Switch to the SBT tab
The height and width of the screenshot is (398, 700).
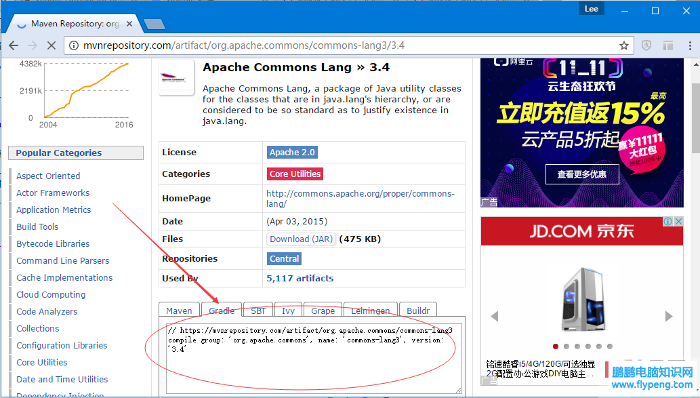(258, 310)
